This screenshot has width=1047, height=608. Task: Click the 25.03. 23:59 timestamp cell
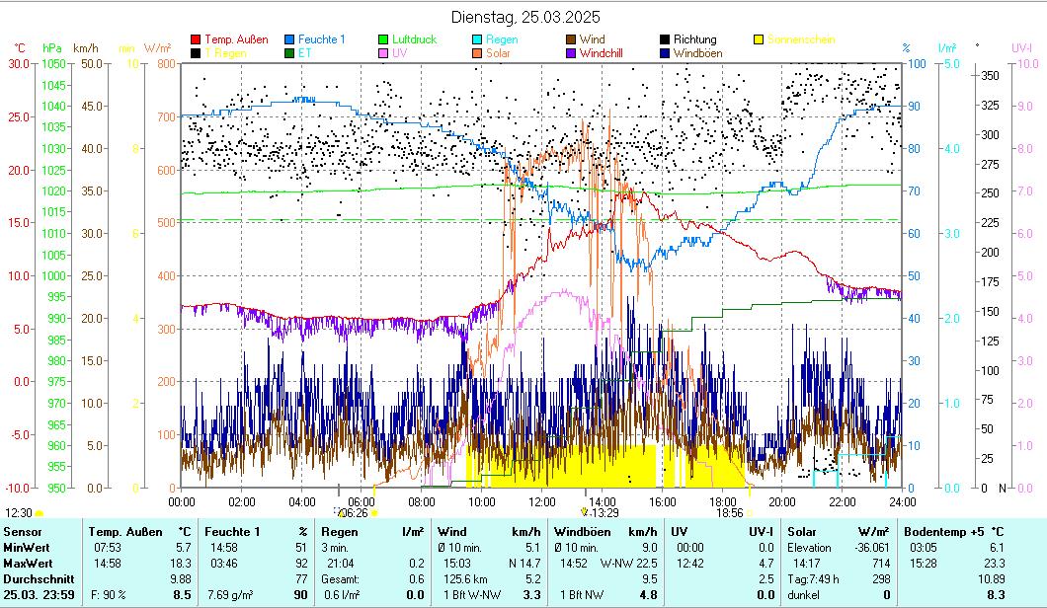34,595
